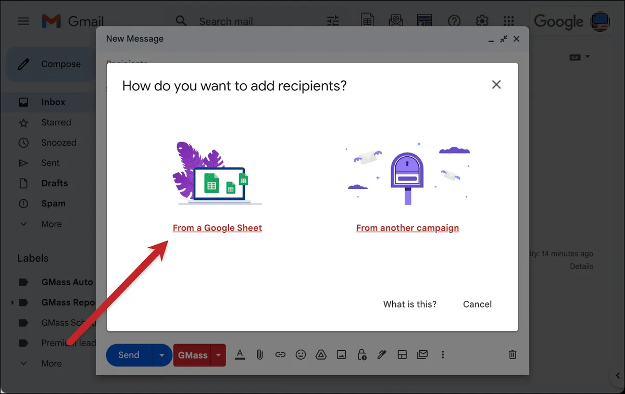
Task: Open the GMass Scheduled label
Action: point(68,323)
